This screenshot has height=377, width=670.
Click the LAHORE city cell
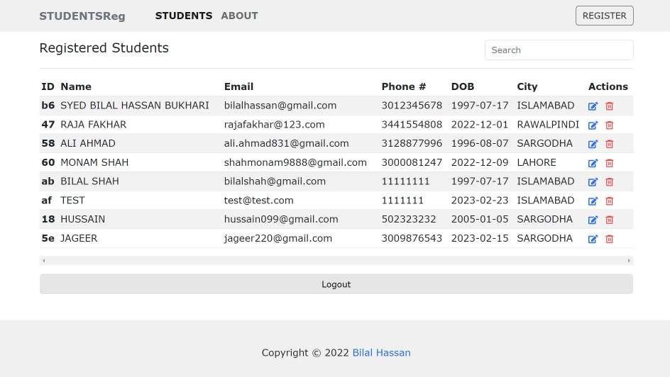(537, 162)
